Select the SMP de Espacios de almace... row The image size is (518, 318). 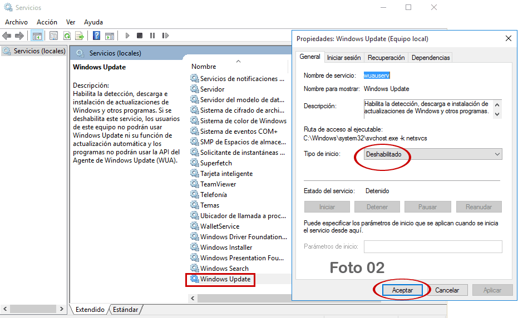pyautogui.click(x=239, y=142)
